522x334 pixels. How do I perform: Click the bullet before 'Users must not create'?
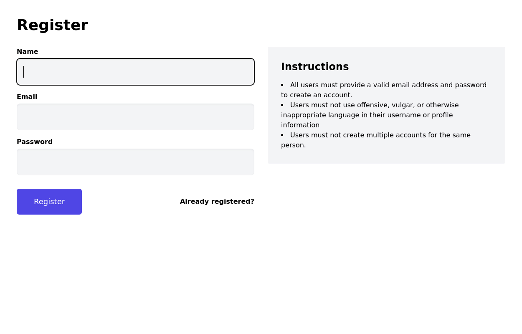pos(282,135)
